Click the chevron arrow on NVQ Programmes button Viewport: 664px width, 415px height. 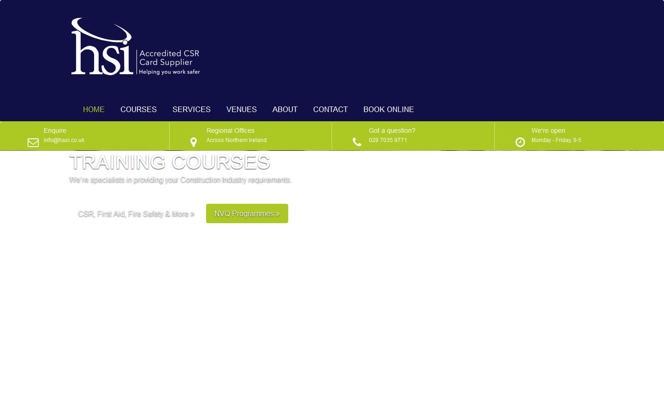(x=277, y=213)
